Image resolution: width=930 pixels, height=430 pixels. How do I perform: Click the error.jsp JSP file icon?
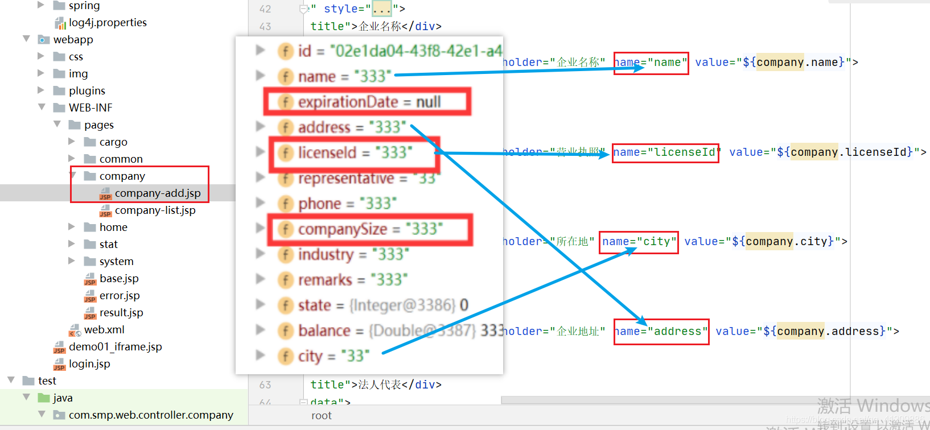(90, 296)
